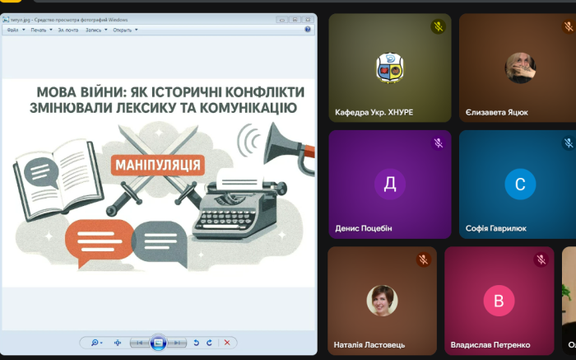Select Владислав Петренко participant tile
The height and width of the screenshot is (360, 576).
click(499, 301)
